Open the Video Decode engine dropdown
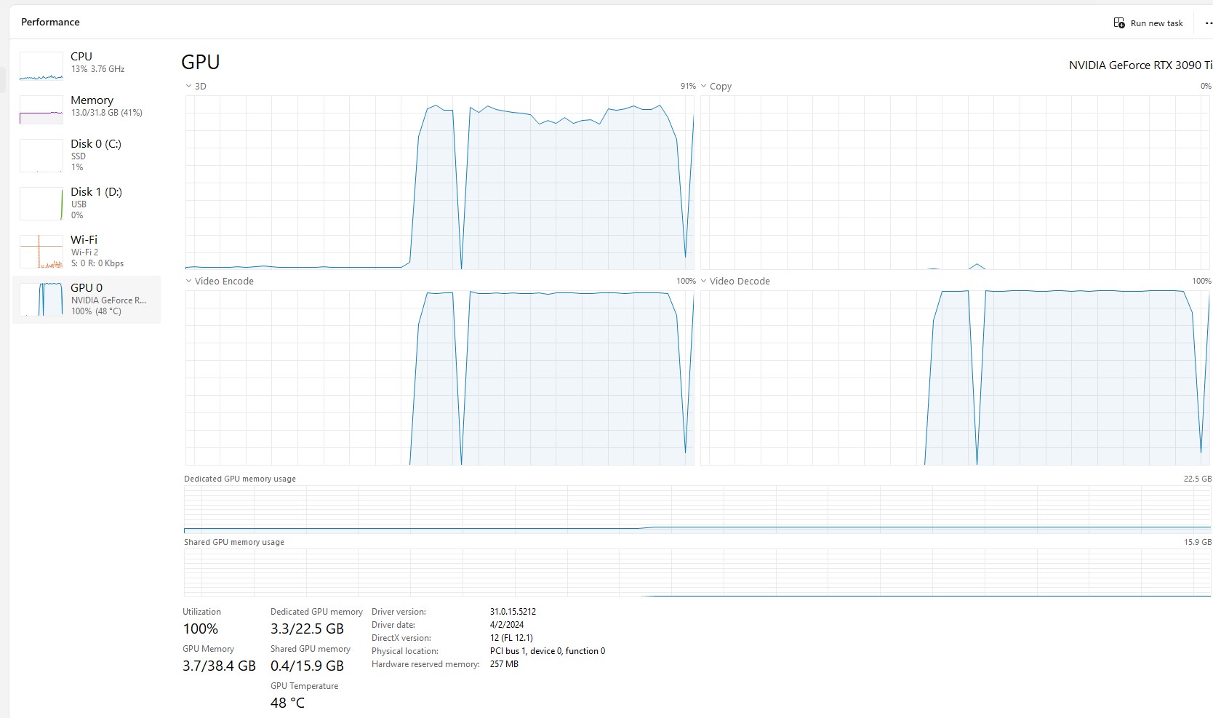The height and width of the screenshot is (718, 1213). click(x=704, y=281)
